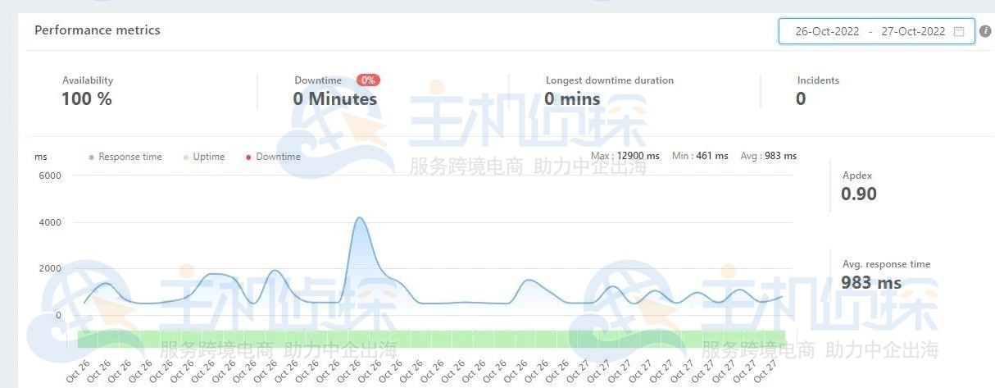Click the Performance metrics heading
The height and width of the screenshot is (388, 995).
coord(98,30)
